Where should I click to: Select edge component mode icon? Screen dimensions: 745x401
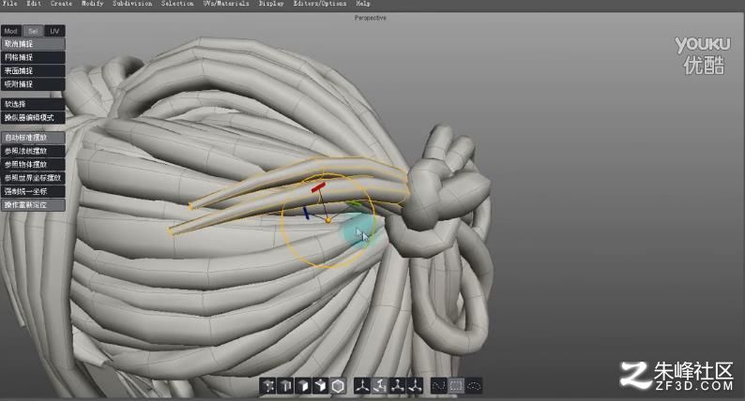(x=286, y=386)
